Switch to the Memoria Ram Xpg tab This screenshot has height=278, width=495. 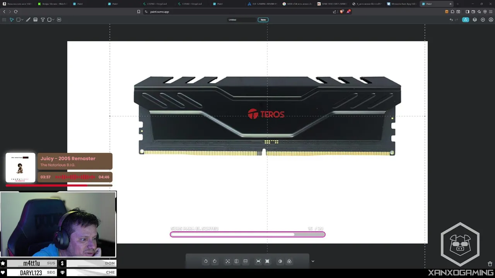coord(402,4)
